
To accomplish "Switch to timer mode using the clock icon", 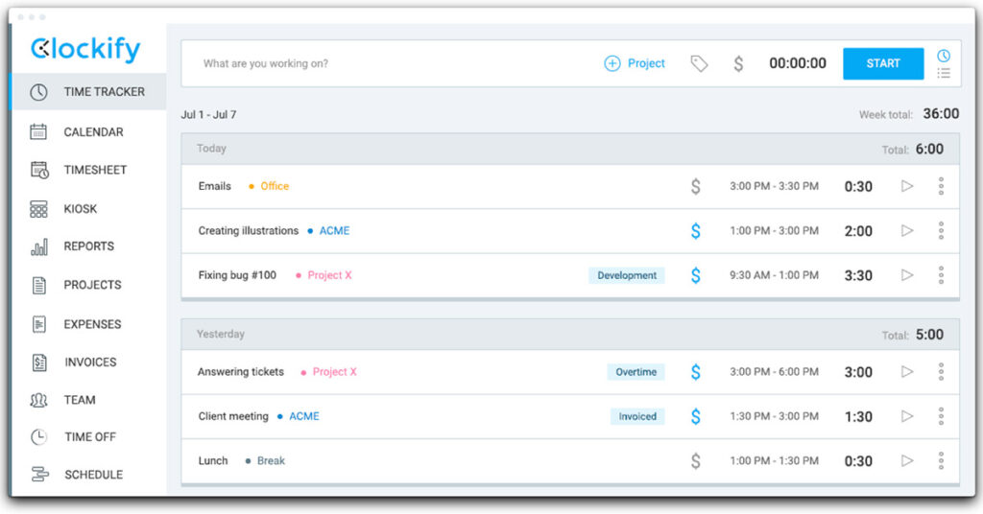I will (x=944, y=56).
